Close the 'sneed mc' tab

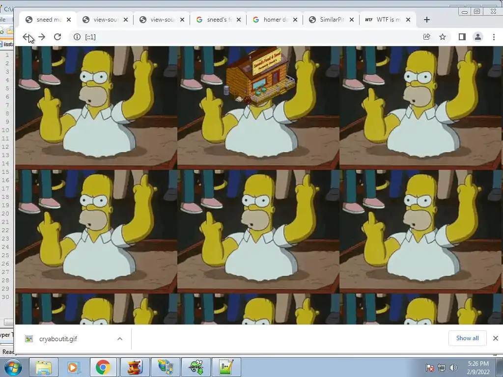coord(69,20)
